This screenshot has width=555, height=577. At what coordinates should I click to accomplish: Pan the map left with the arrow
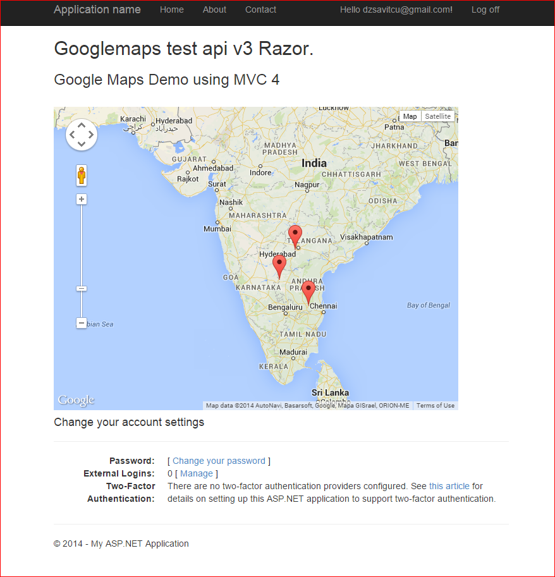(72, 135)
